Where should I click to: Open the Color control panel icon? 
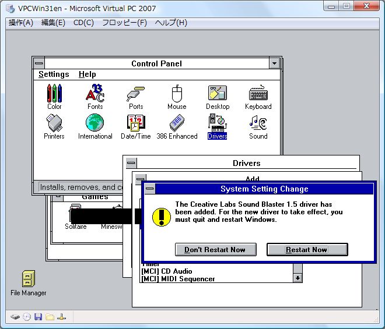[54, 97]
